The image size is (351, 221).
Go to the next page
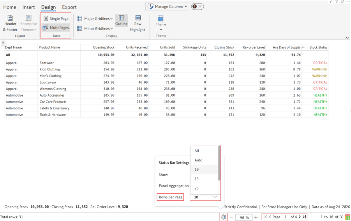[x=300, y=217]
